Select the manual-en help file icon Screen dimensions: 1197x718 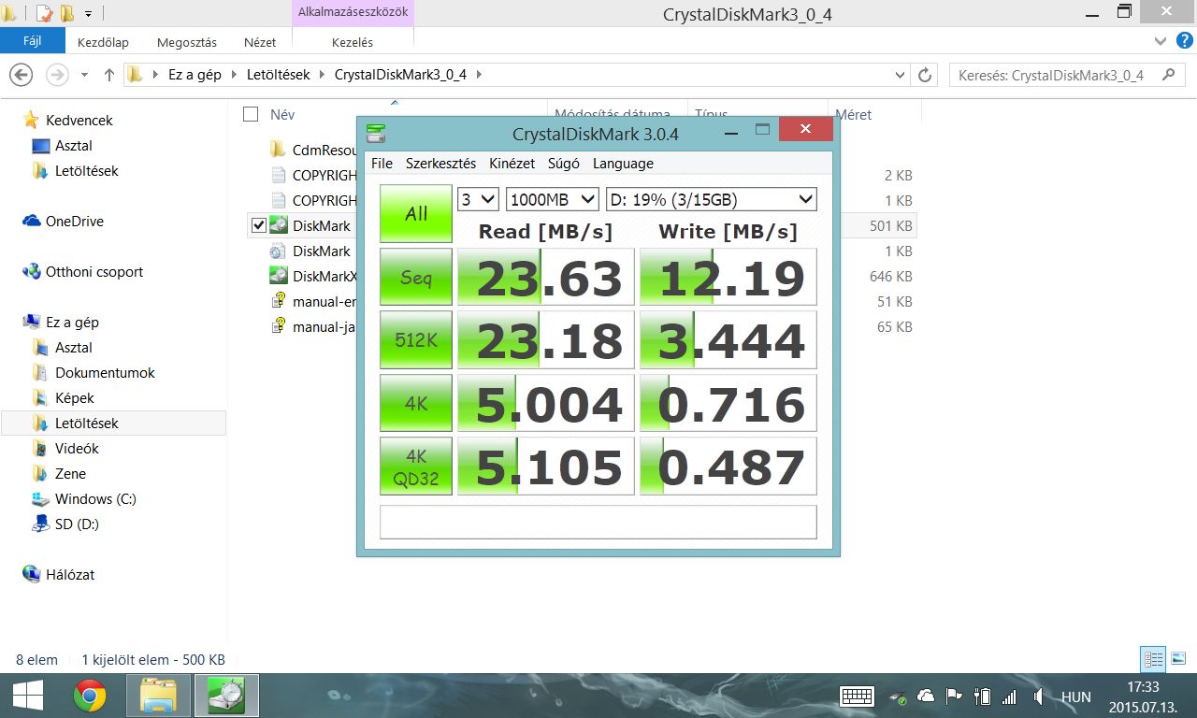point(278,301)
